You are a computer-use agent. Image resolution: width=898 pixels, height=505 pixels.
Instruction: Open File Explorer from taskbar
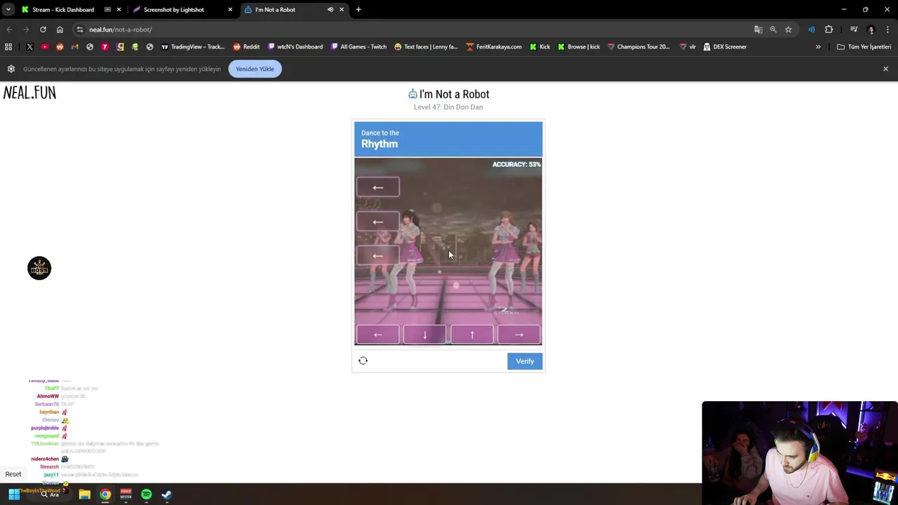84,494
